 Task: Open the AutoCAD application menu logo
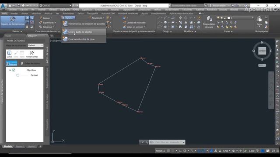pos(3,7)
